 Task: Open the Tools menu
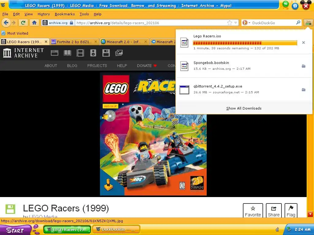tap(84, 14)
